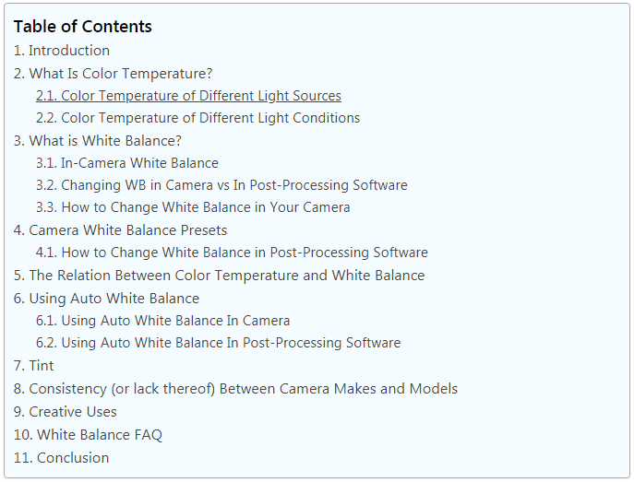
Task: Jump to Relation Between Color Temperature and White Balance
Action: (219, 276)
